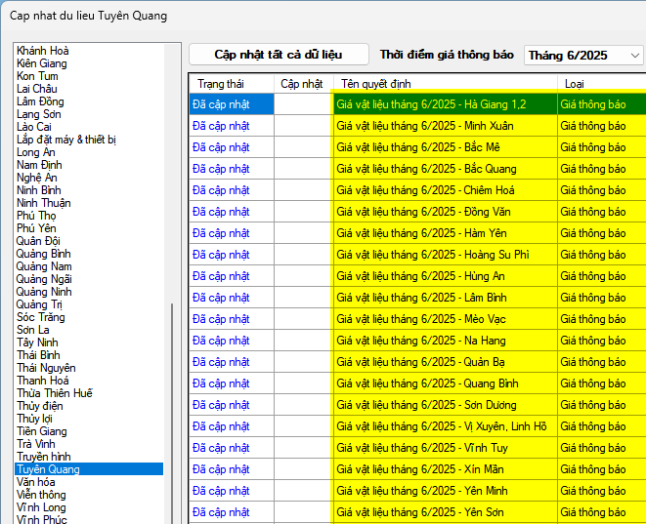
Task: Select row 'Giá vật liệu tháng 6/2025 - Minh Xuân'
Action: tap(445, 126)
